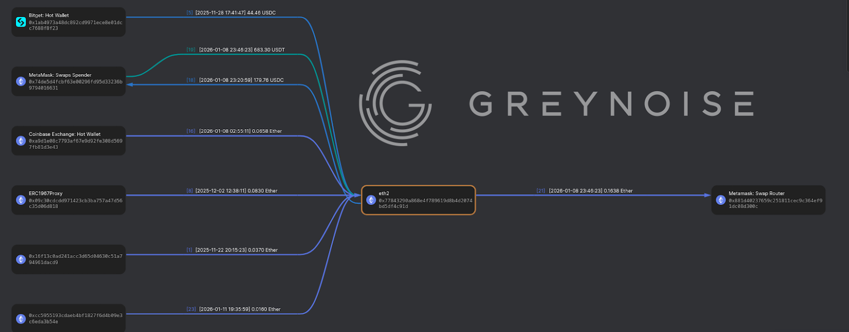Click the GREYNOISE wordmark text
849x332 pixels.
pyautogui.click(x=611, y=104)
